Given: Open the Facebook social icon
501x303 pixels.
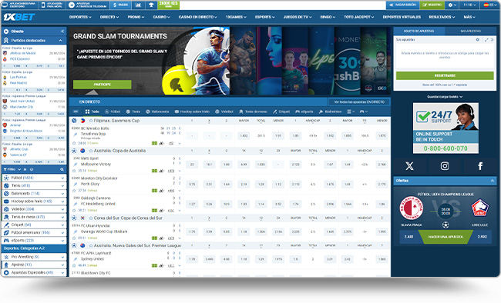Looking at the screenshot, I should [x=480, y=166].
